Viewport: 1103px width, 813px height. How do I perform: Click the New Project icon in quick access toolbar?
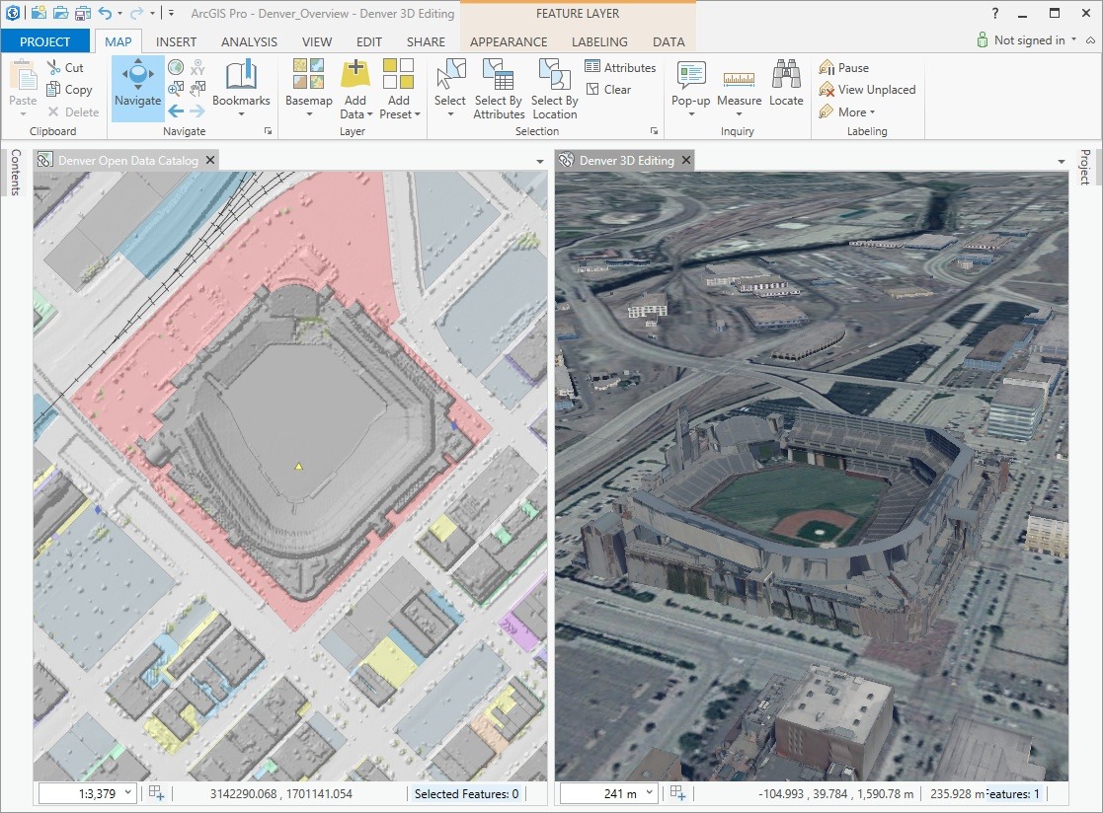[x=39, y=13]
